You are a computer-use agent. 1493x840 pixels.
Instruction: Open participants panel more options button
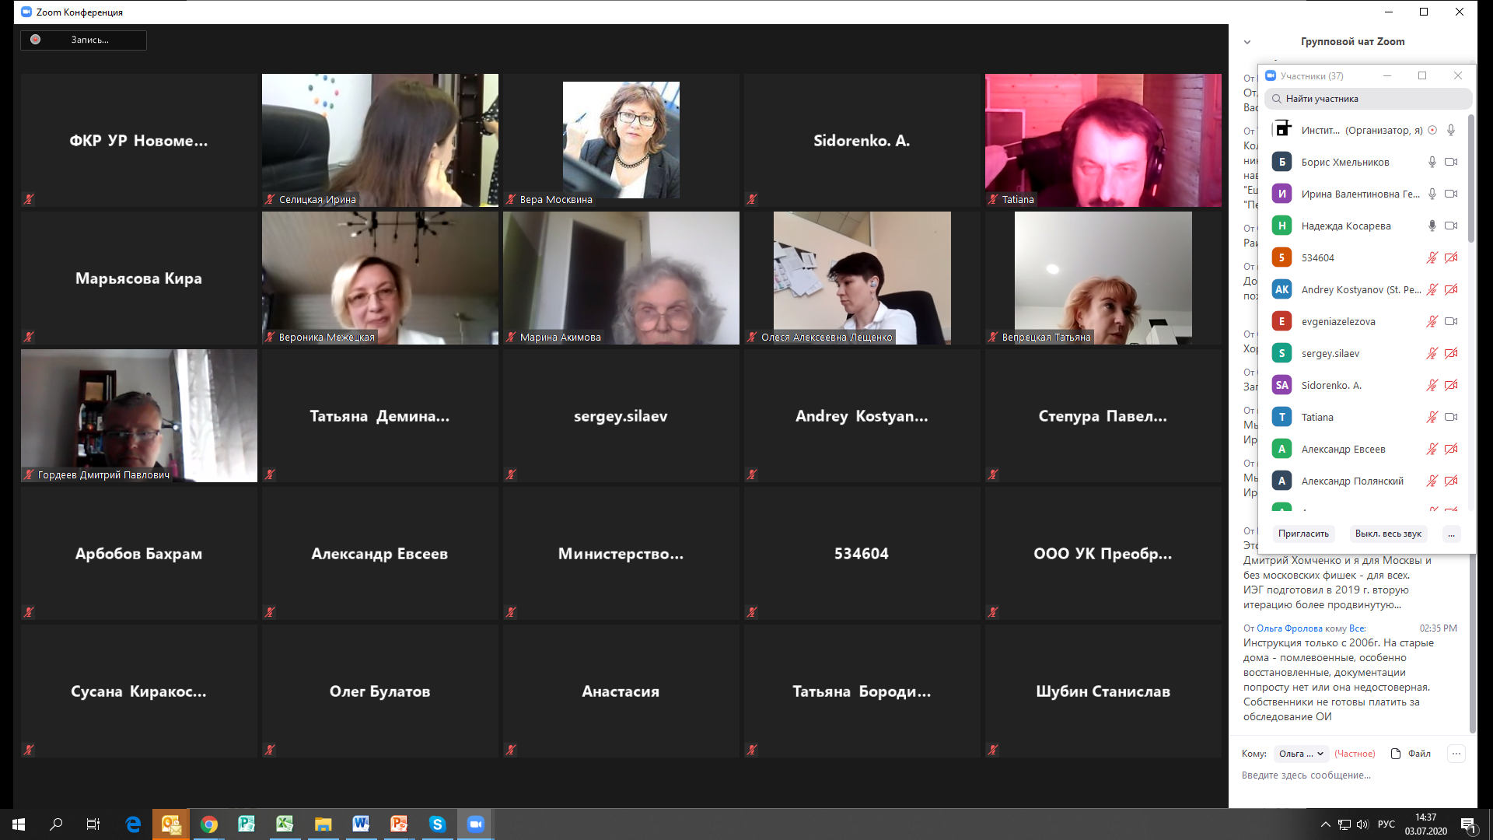pyautogui.click(x=1451, y=534)
